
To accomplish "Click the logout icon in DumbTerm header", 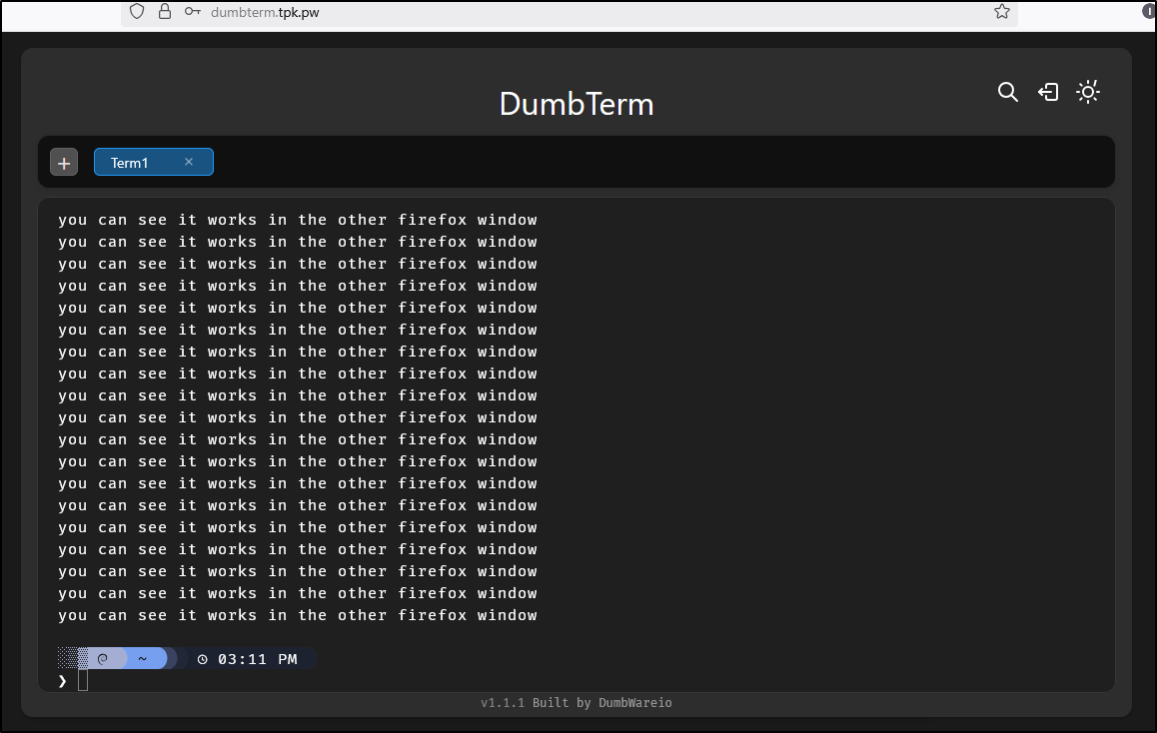I will (x=1048, y=92).
